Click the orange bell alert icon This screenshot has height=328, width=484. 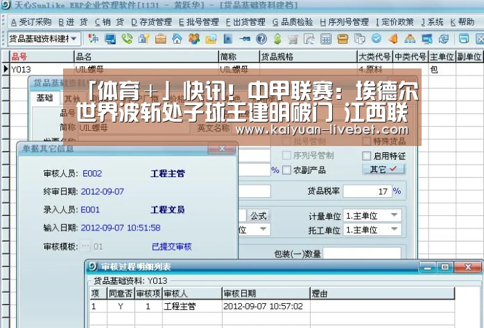(x=393, y=39)
